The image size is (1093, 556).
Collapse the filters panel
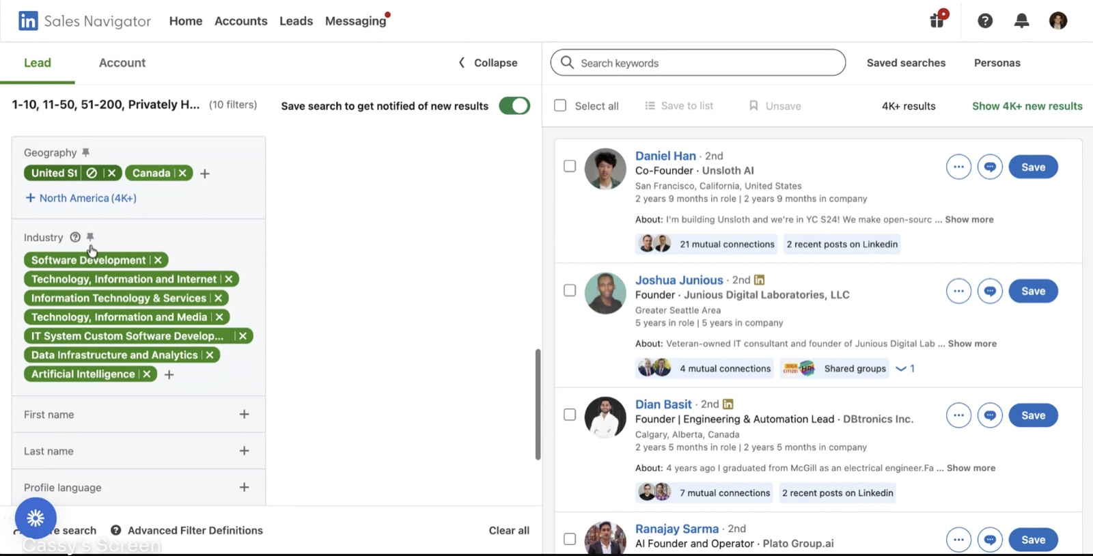(488, 63)
